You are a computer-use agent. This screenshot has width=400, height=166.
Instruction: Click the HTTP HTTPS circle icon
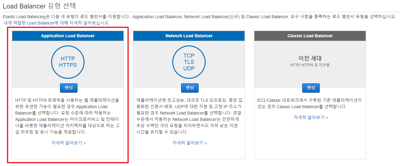point(68,62)
